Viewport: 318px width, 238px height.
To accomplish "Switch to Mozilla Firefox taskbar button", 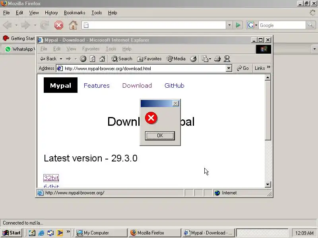I will click(x=155, y=233).
